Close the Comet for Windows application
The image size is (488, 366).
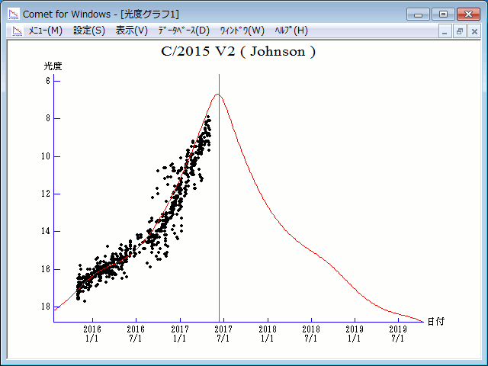(x=467, y=14)
